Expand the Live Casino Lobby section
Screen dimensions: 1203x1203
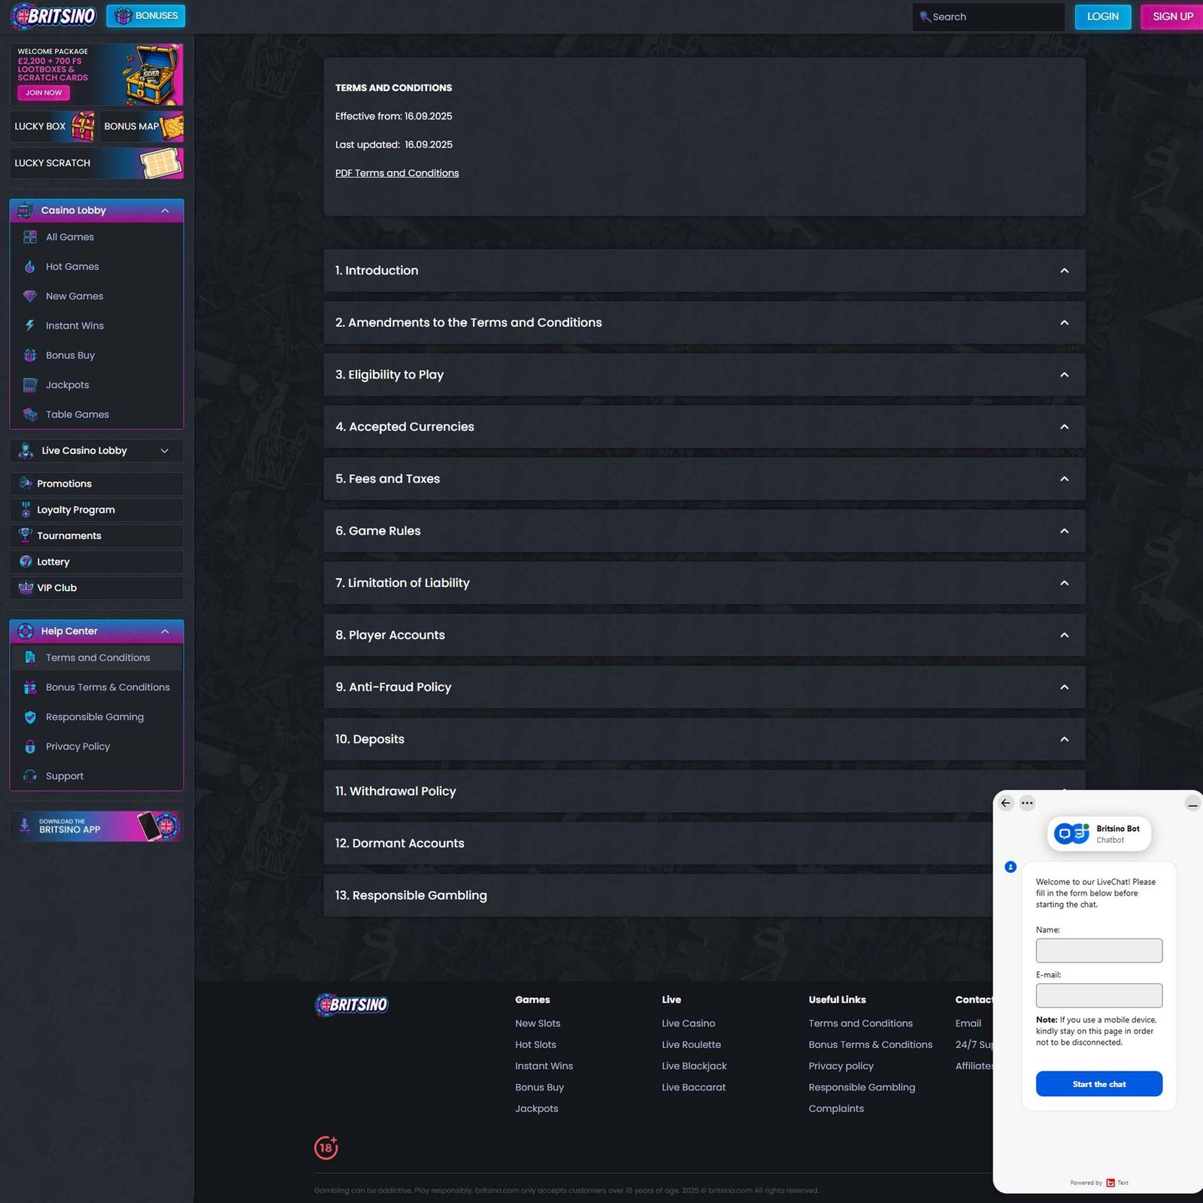[x=165, y=451]
